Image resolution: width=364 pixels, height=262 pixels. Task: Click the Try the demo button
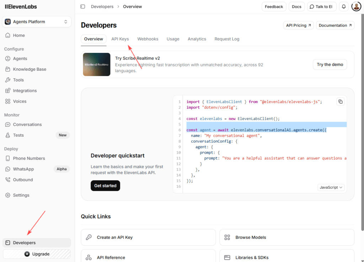(x=330, y=65)
